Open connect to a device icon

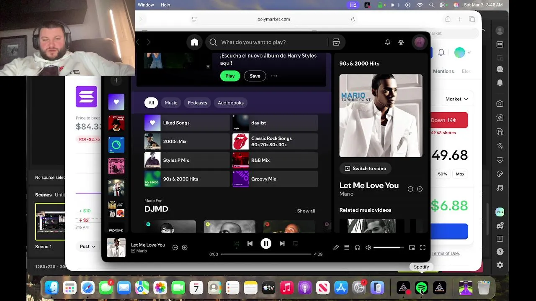[357, 247]
